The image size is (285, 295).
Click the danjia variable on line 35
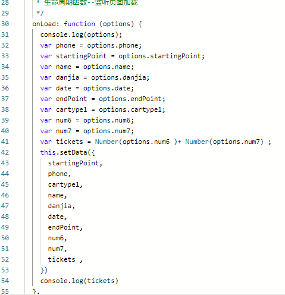[67, 77]
